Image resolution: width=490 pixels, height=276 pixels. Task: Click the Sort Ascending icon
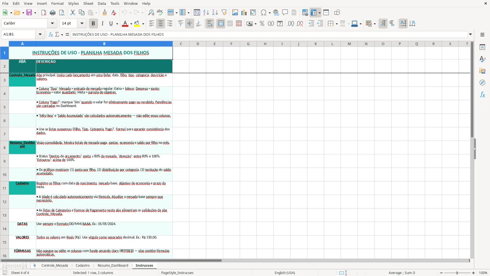[x=206, y=13]
